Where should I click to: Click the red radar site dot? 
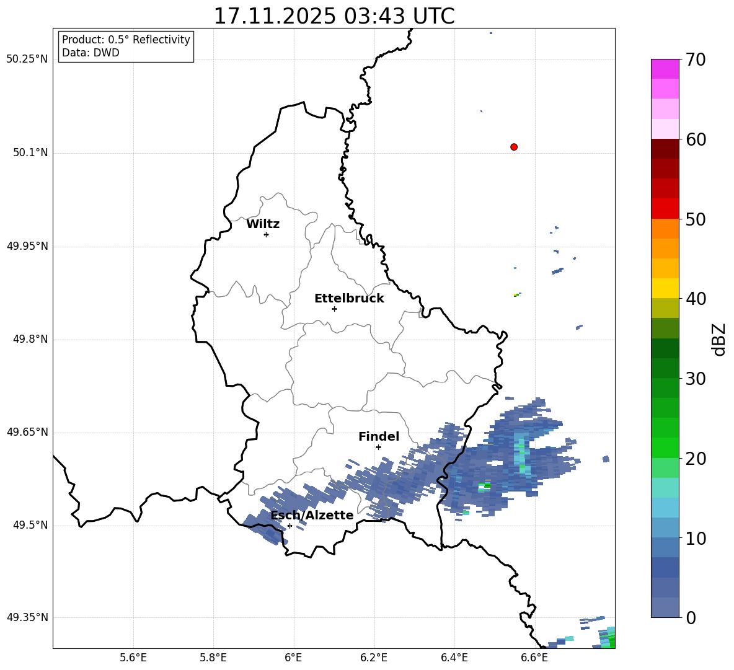coord(513,147)
